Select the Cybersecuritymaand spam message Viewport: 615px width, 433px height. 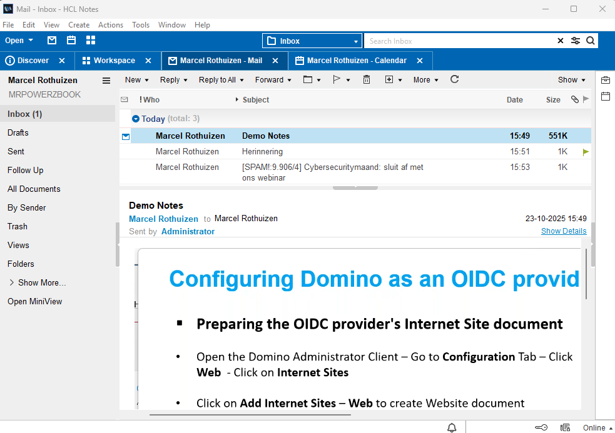pos(355,172)
